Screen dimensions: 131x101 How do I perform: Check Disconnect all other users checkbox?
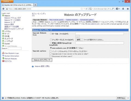50,56
